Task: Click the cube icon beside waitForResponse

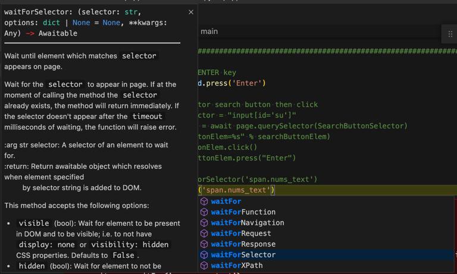Action: (x=204, y=244)
